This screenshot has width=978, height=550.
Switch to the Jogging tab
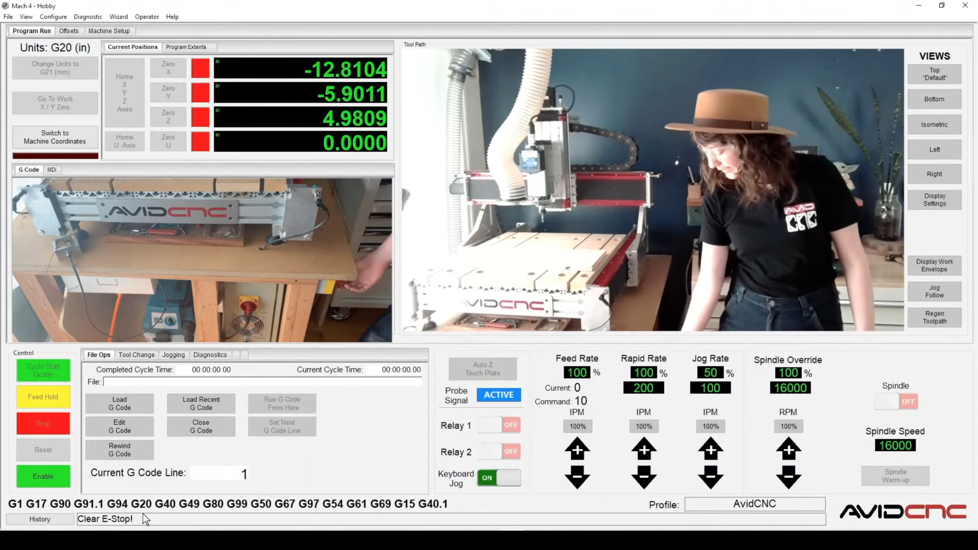[x=173, y=354]
